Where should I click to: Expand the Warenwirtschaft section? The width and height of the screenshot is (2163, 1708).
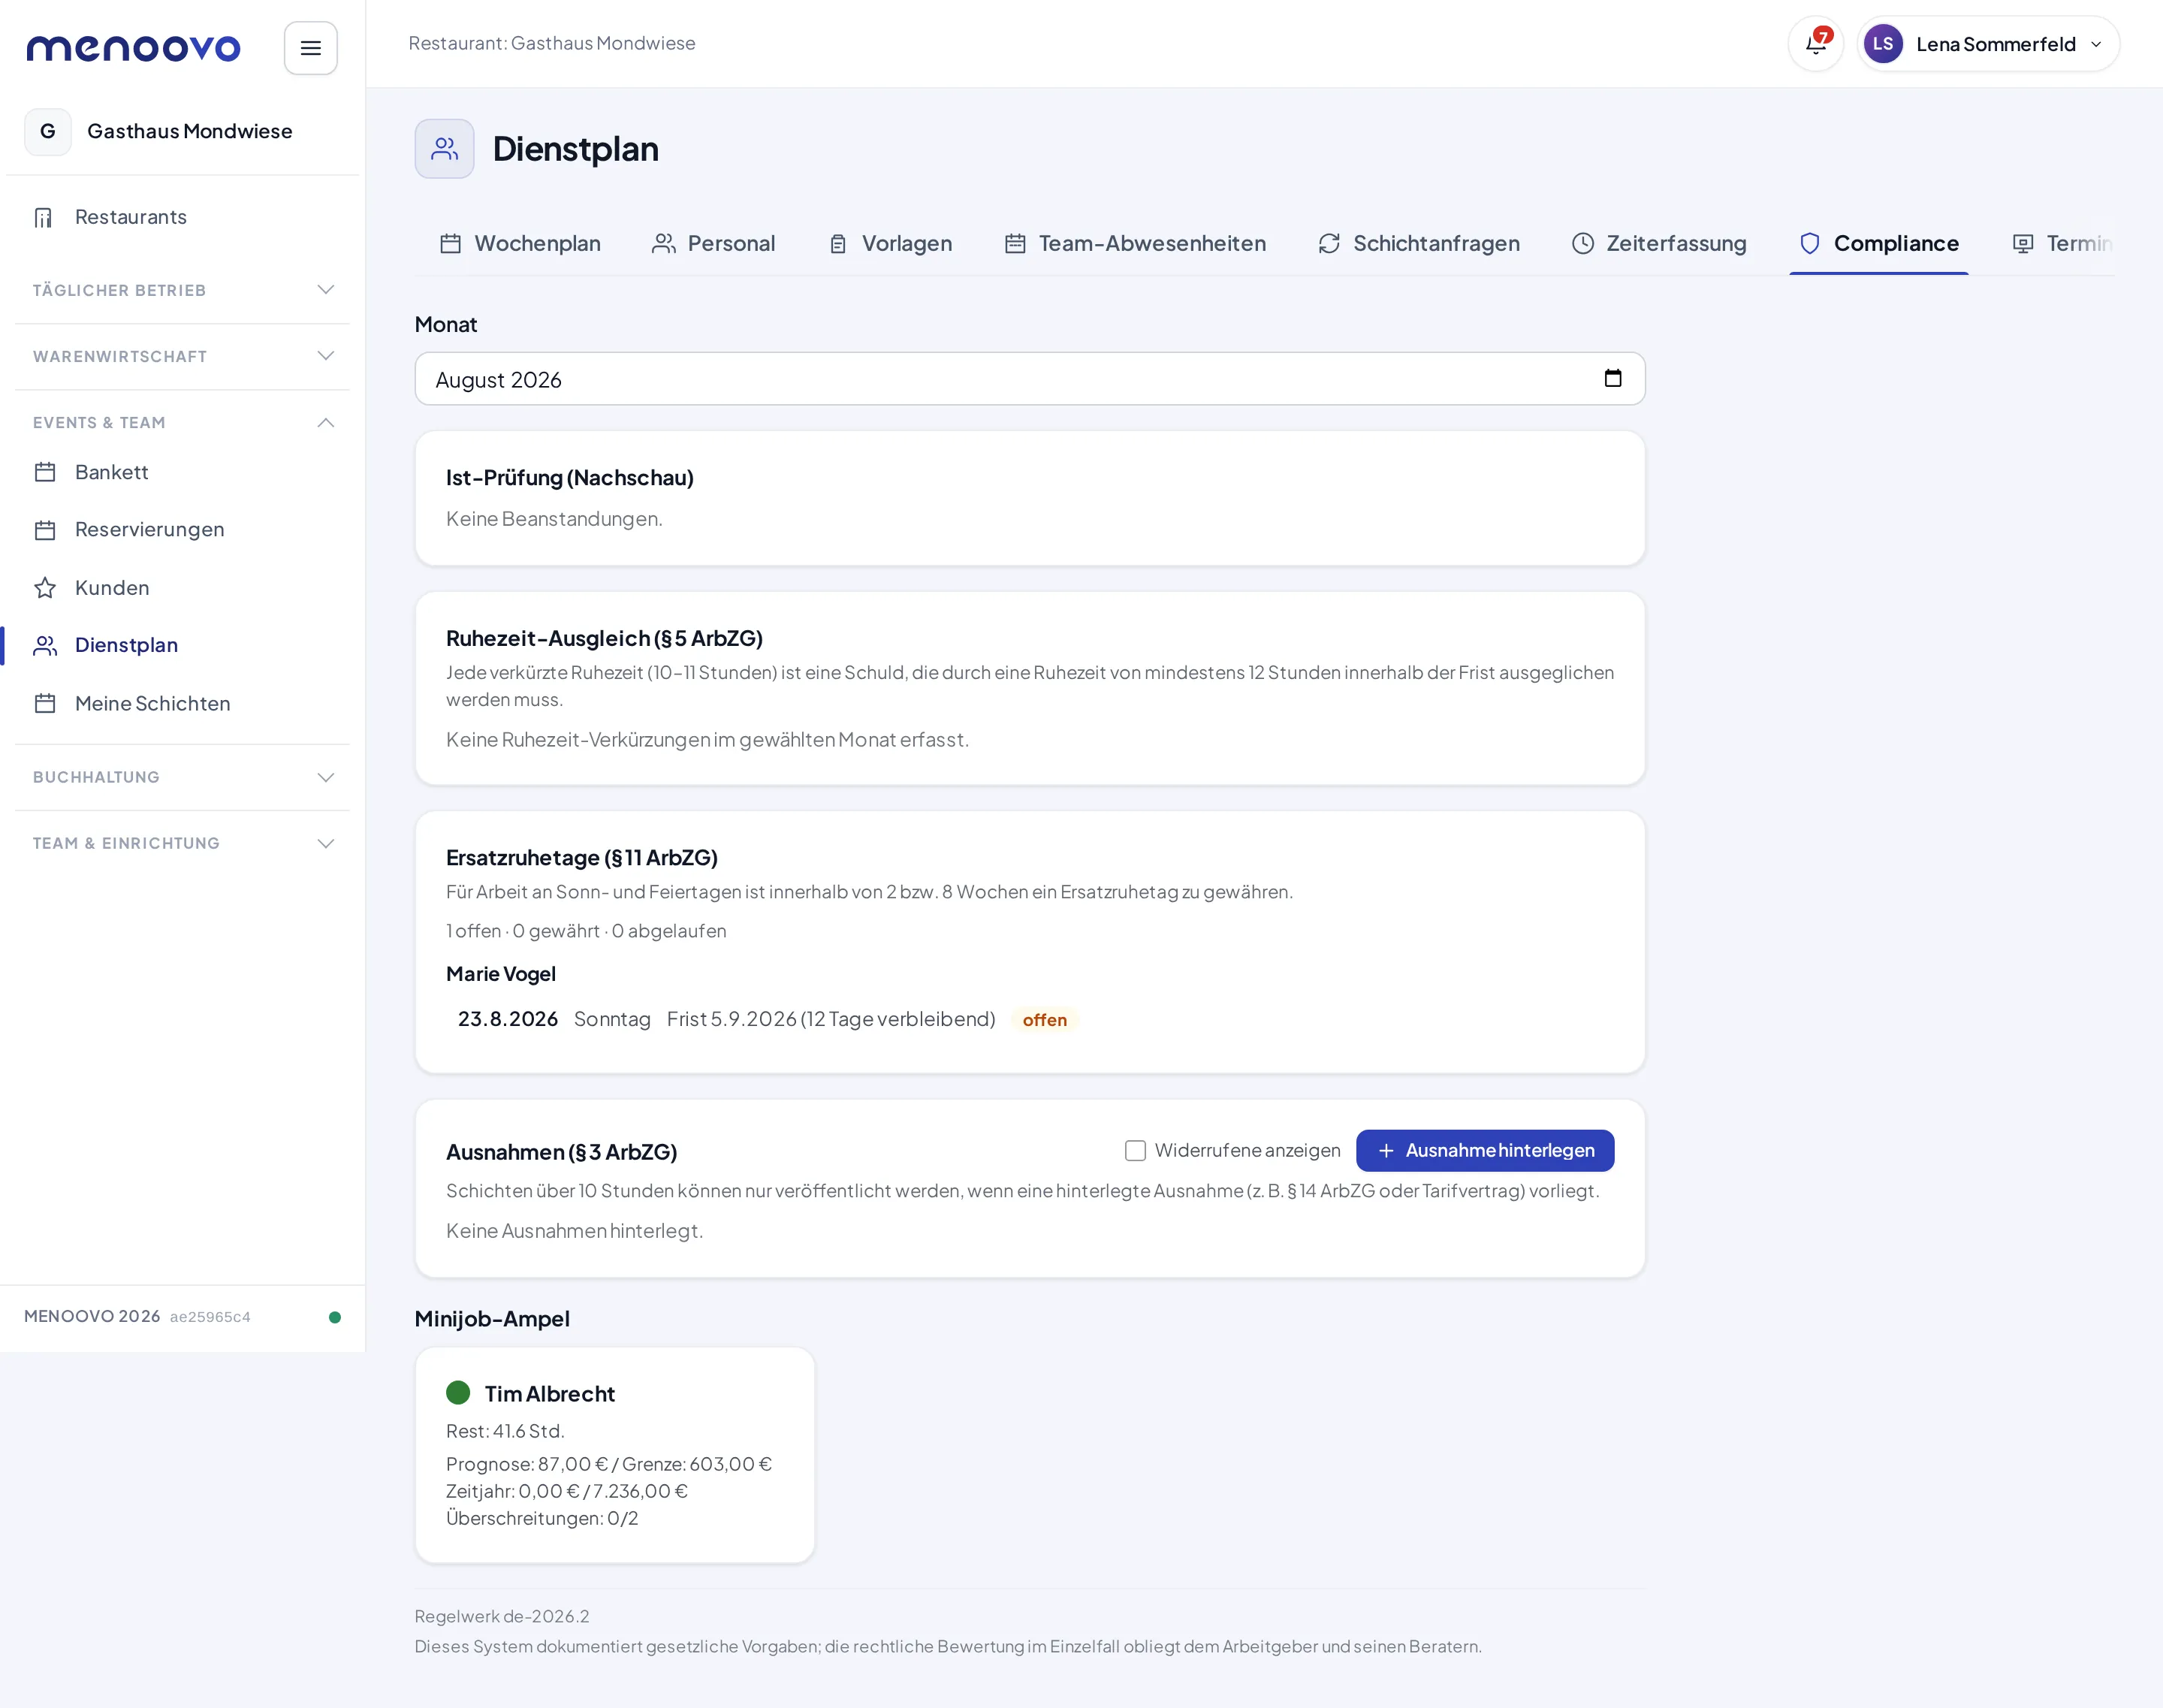pos(183,356)
